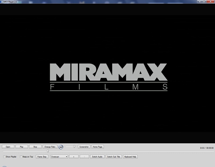Advance one frame with Frame Step

pyautogui.click(x=42, y=157)
